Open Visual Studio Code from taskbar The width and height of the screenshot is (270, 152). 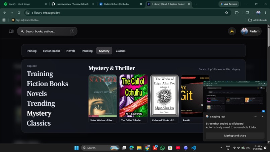tap(193, 148)
